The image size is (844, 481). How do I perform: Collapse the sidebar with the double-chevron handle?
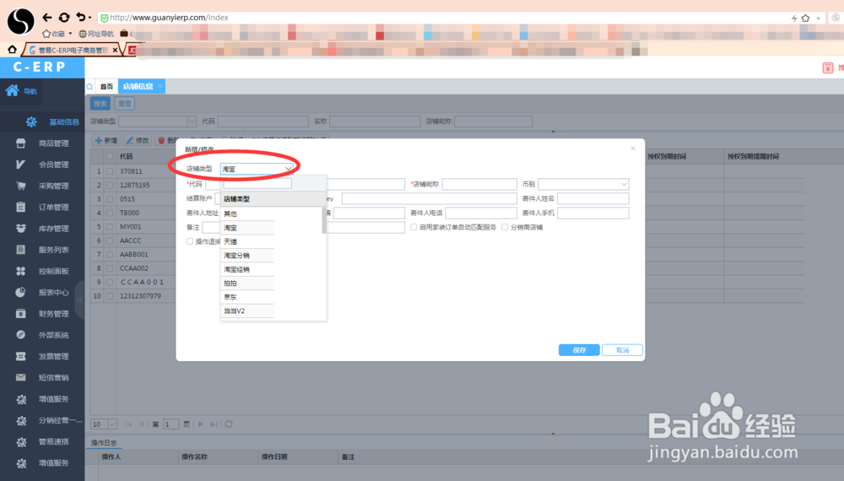pyautogui.click(x=79, y=300)
